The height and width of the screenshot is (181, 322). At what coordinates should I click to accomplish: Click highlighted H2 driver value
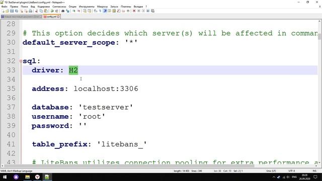click(73, 70)
